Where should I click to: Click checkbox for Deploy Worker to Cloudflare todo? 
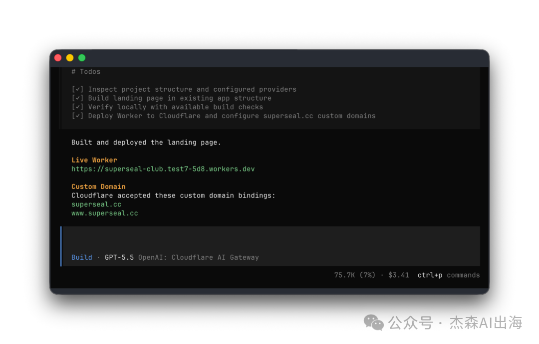click(x=77, y=116)
